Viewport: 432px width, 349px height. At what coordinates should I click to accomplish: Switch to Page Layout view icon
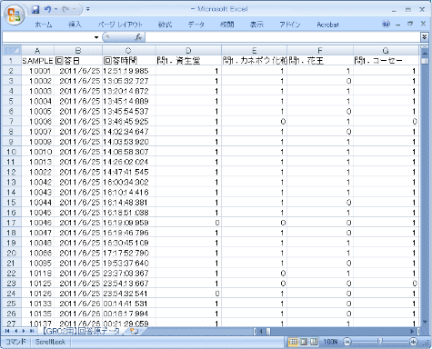[x=304, y=342]
